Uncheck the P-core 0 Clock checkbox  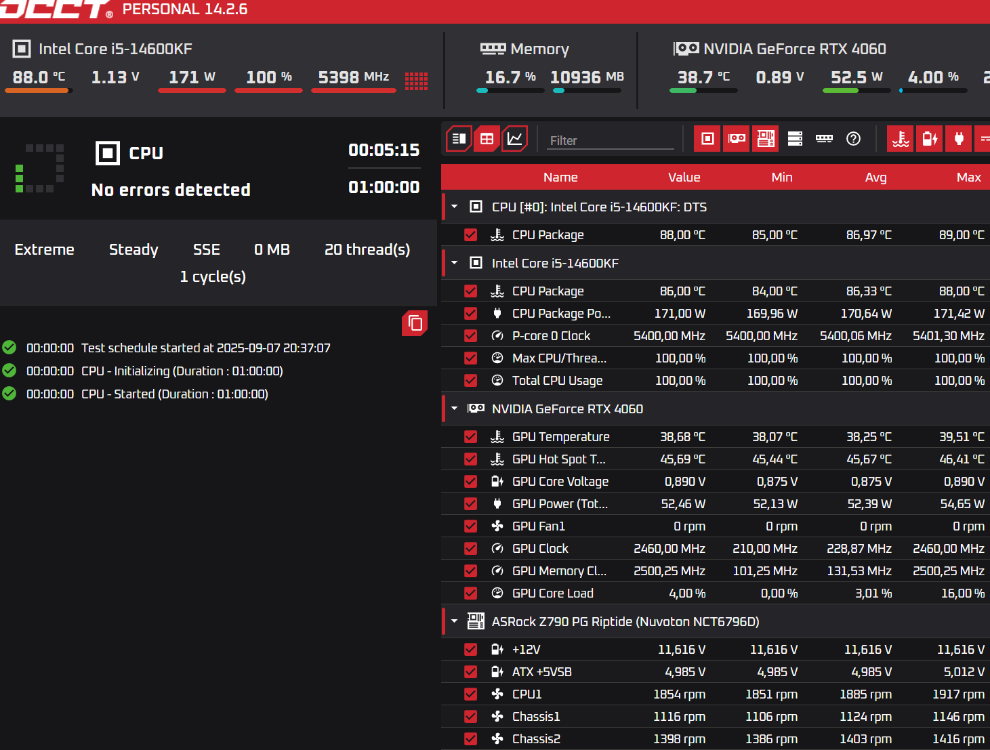tap(470, 336)
